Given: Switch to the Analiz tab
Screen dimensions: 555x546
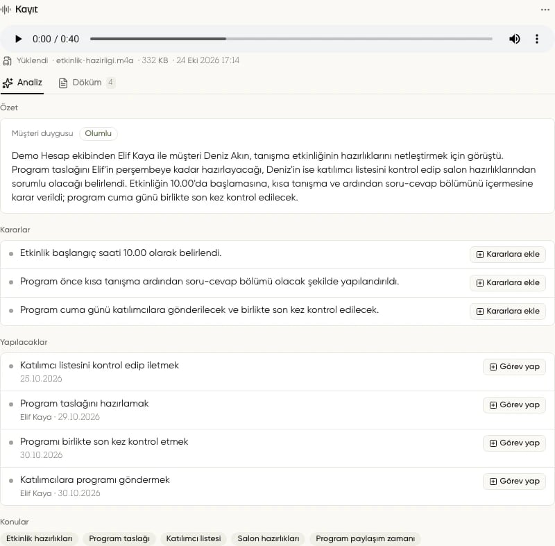Looking at the screenshot, I should [x=22, y=83].
